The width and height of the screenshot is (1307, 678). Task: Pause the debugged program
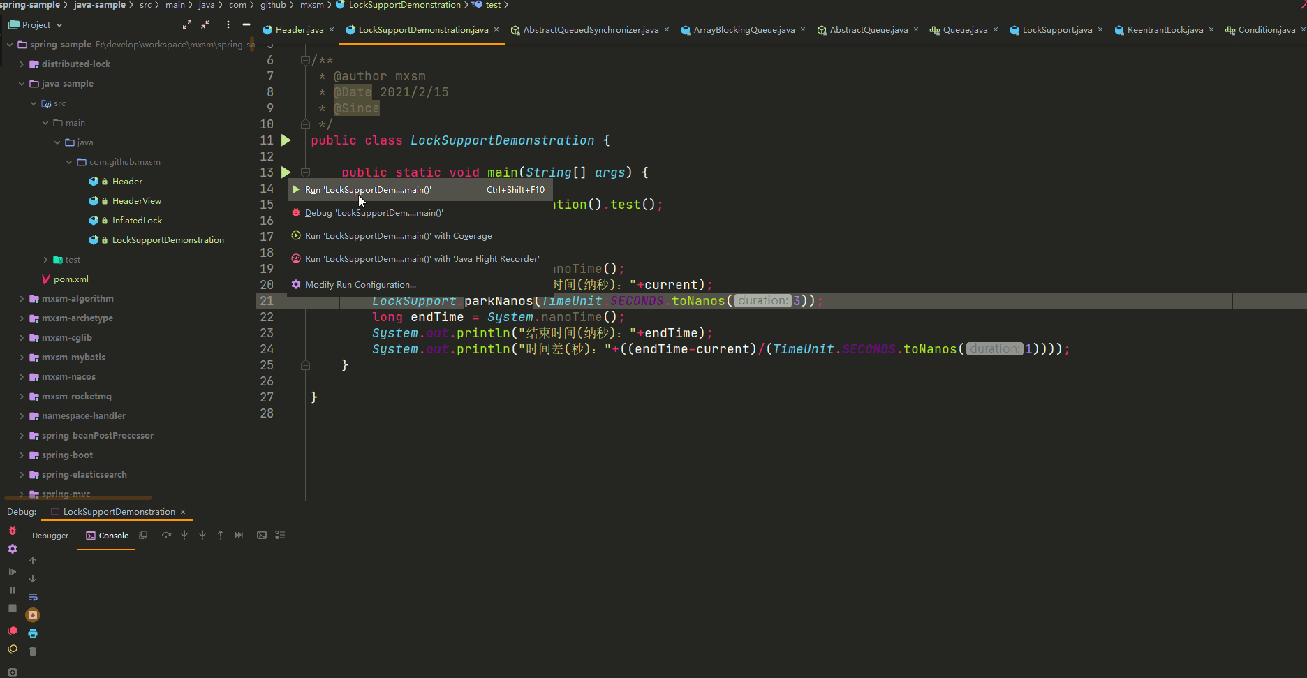click(x=13, y=589)
